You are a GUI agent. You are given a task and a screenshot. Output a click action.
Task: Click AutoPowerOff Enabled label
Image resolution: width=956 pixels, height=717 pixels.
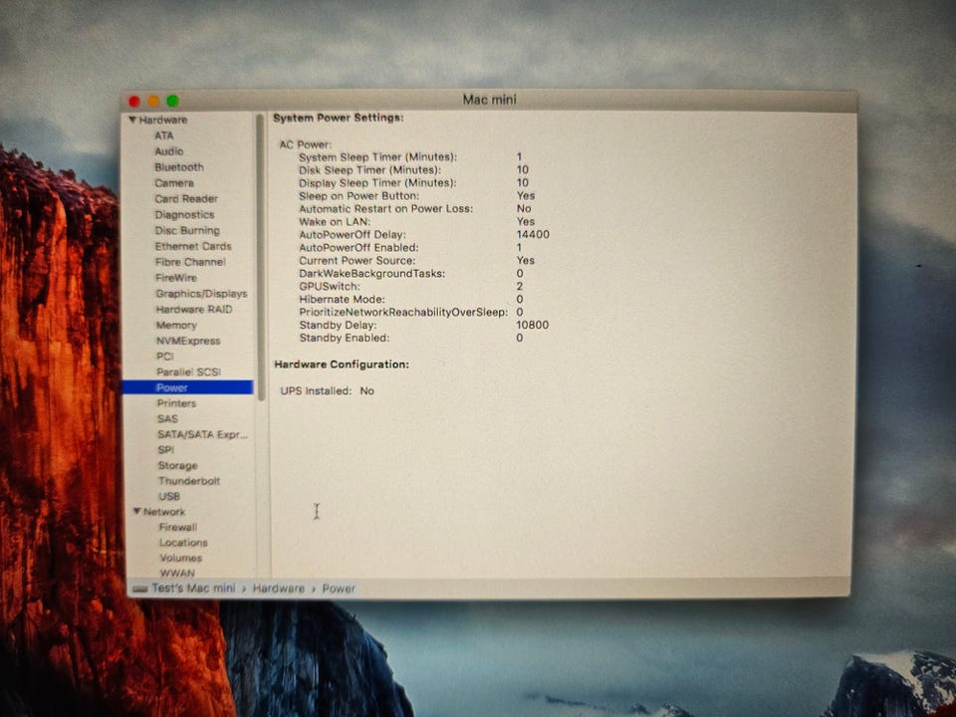(x=359, y=248)
